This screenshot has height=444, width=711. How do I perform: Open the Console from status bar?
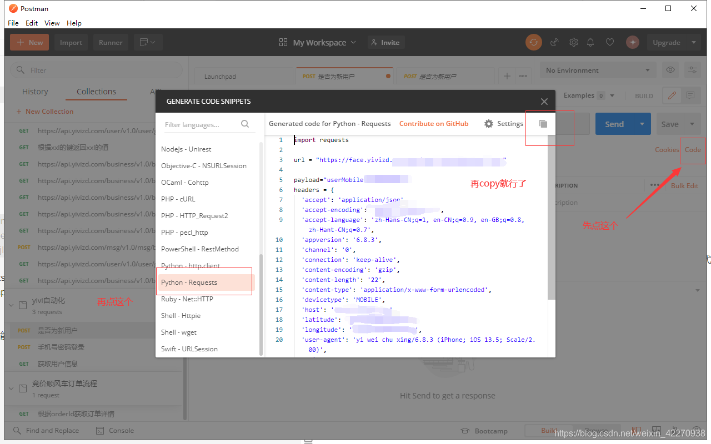point(115,431)
